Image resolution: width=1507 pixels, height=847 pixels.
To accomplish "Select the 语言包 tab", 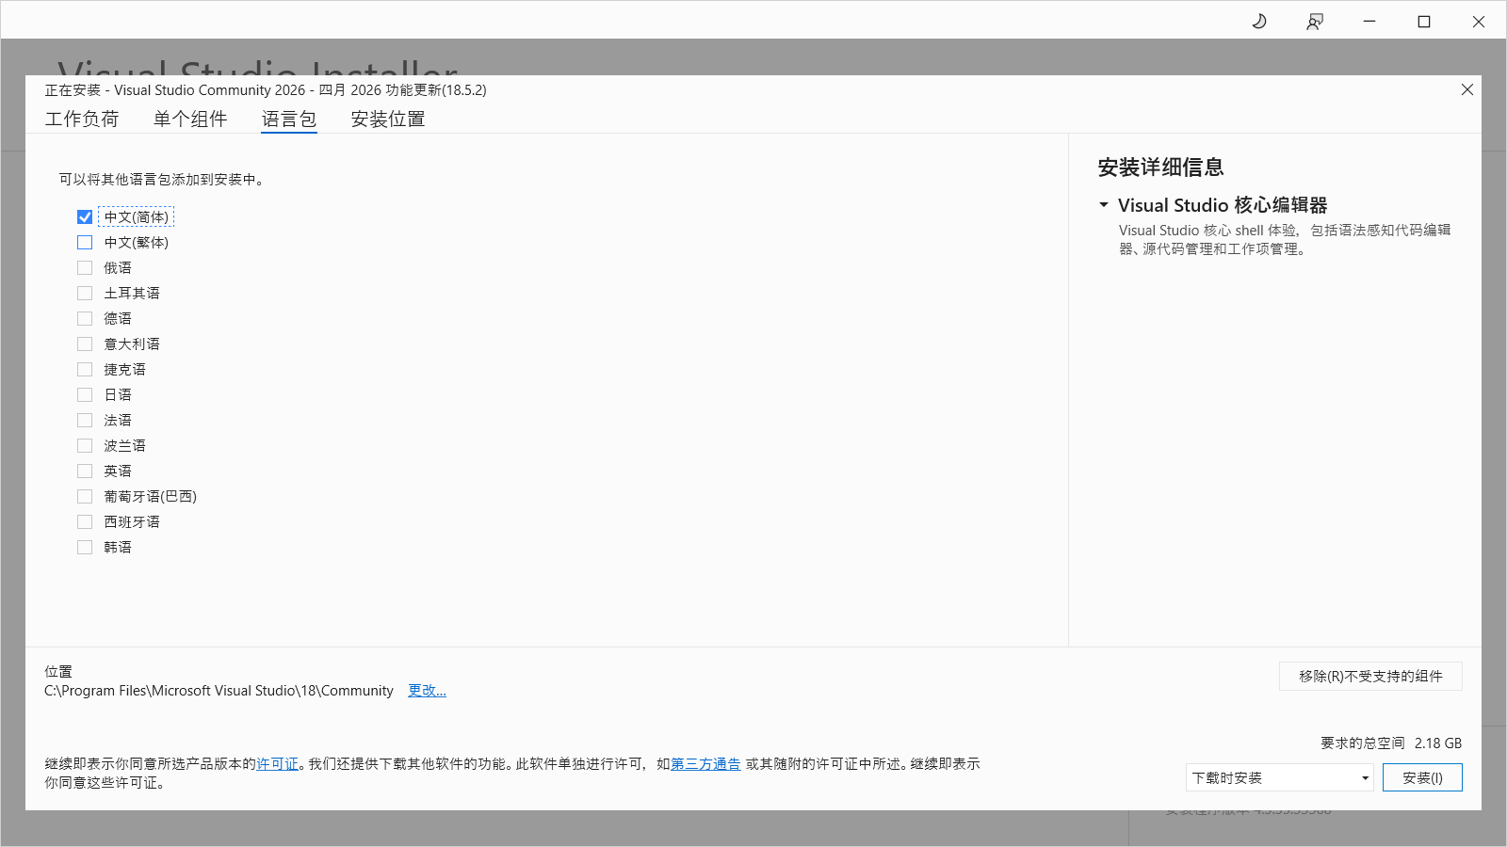I will (x=289, y=119).
